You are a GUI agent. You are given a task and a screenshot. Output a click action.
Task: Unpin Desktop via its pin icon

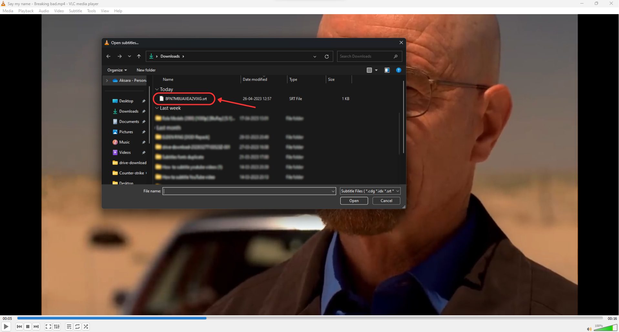tap(144, 101)
